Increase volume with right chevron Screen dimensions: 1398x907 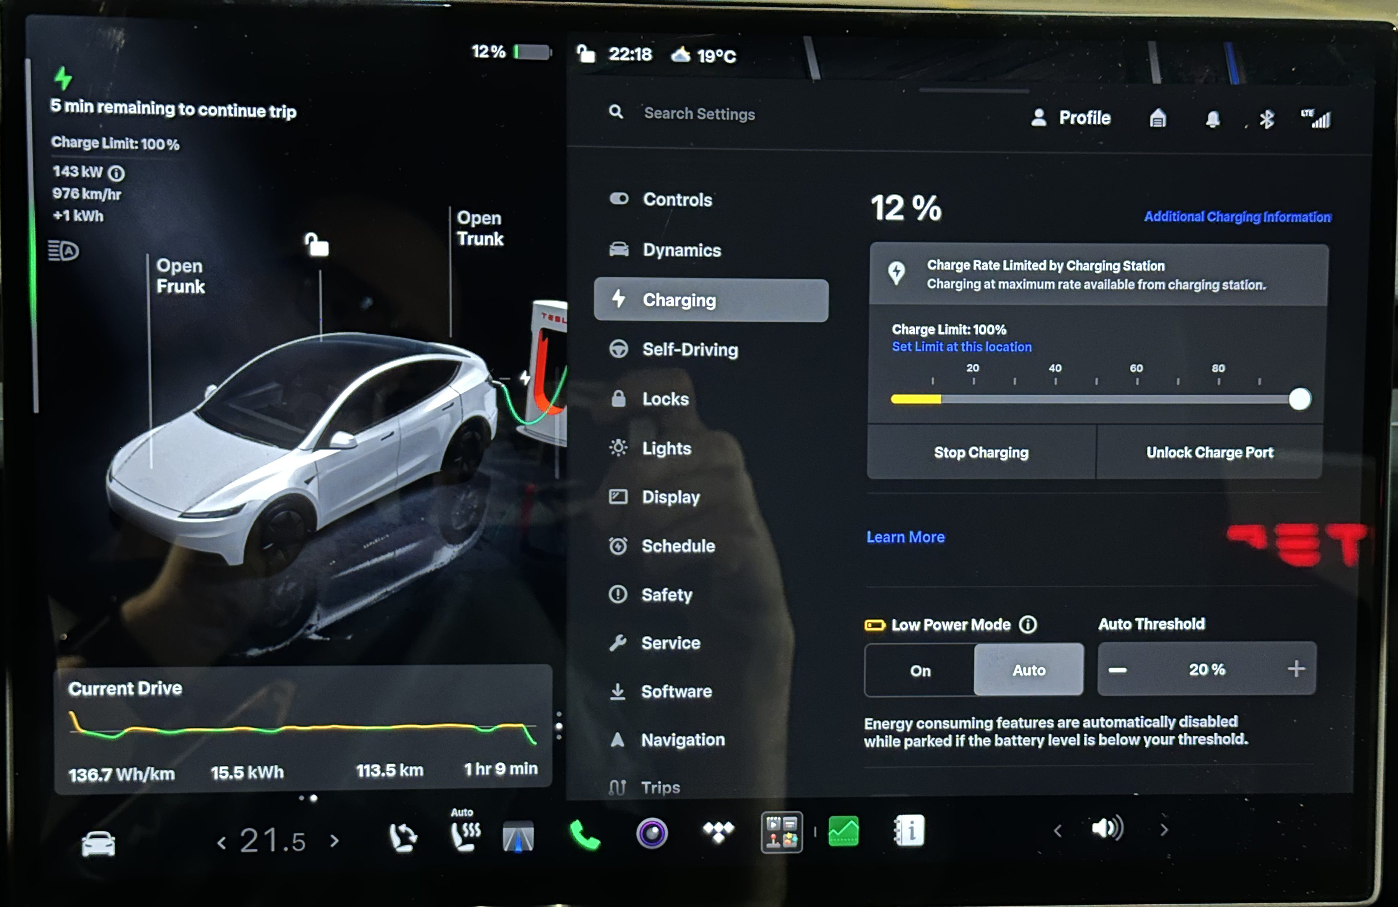tap(1164, 829)
